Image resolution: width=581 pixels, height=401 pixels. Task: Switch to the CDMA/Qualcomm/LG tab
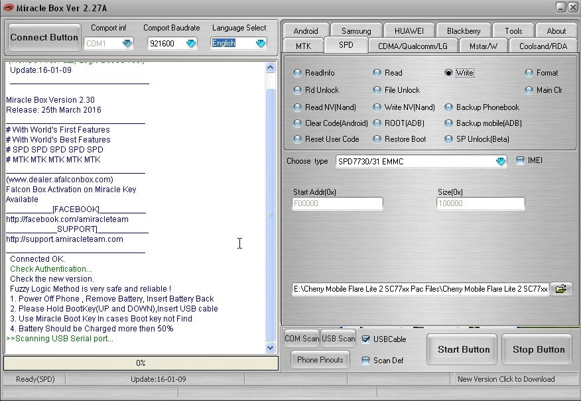413,46
